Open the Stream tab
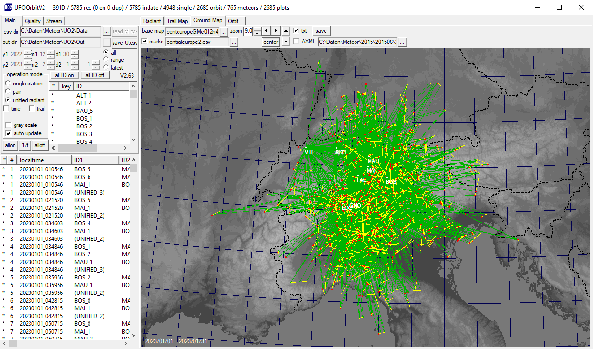This screenshot has height=349, width=593. [x=54, y=21]
